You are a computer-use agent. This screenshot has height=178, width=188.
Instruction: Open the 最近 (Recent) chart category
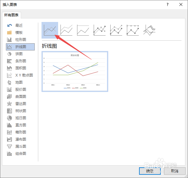pos(20,26)
